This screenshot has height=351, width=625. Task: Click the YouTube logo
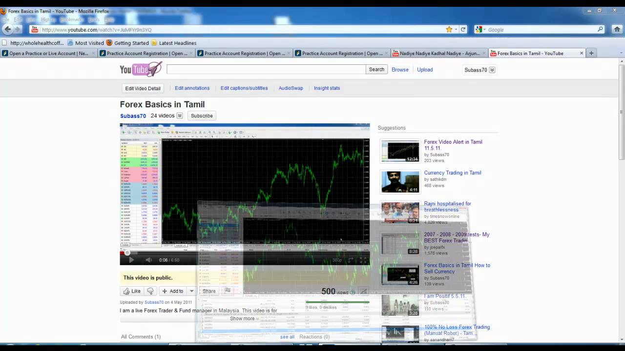point(141,69)
